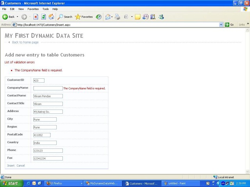
Task: Expand the Back button history dropdown arrow
Action: 17,17
